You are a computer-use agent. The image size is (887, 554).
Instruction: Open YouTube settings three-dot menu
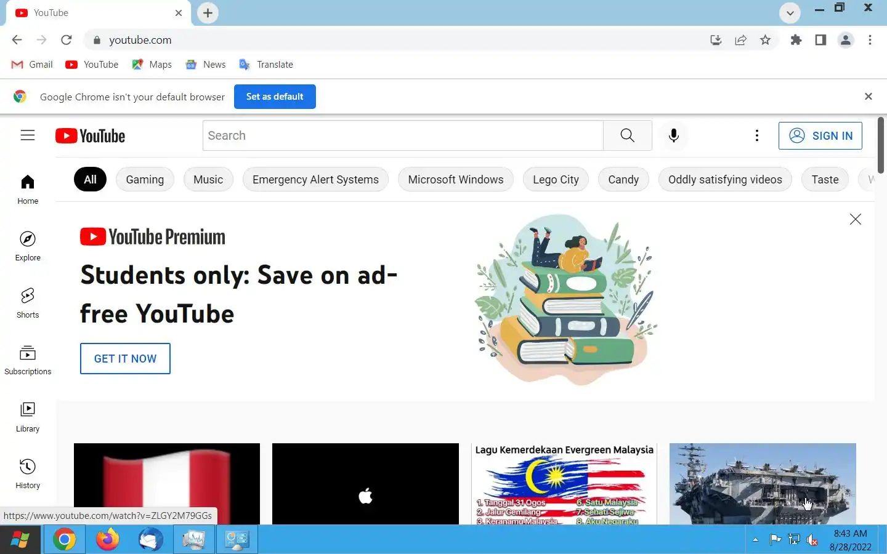click(756, 135)
